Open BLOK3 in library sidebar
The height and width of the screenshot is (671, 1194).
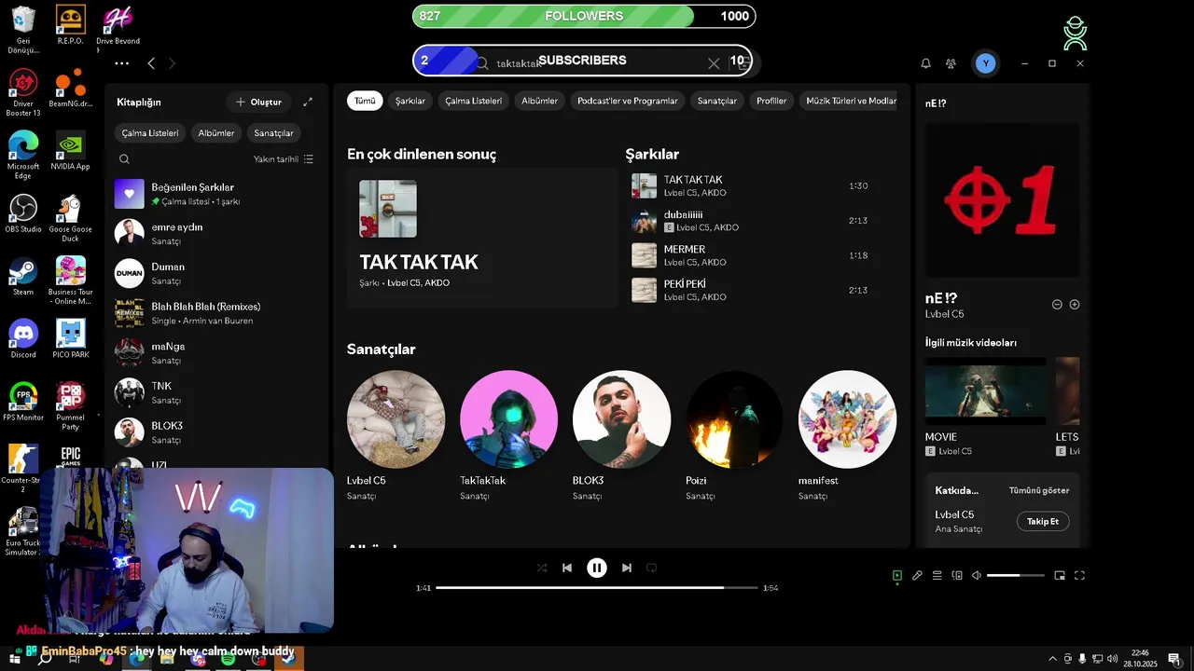click(x=216, y=431)
